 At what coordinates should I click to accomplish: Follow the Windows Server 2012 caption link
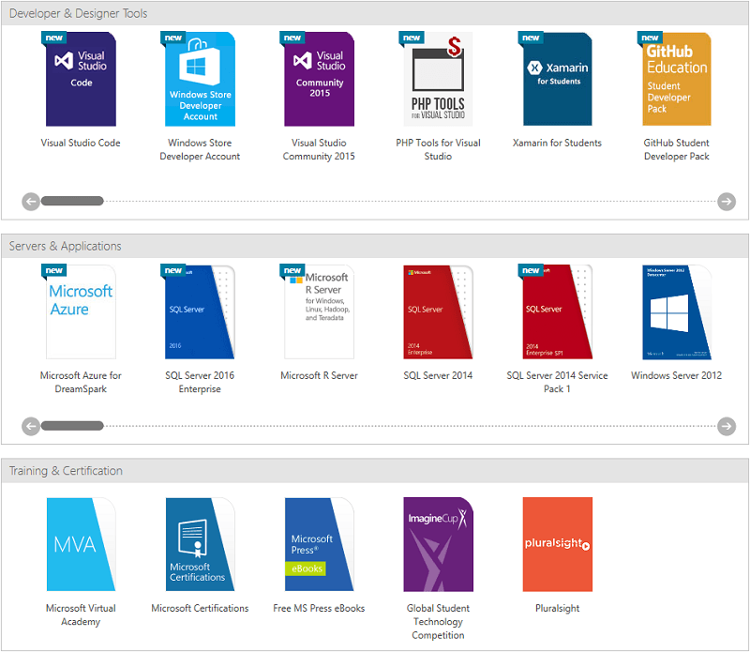pos(676,375)
